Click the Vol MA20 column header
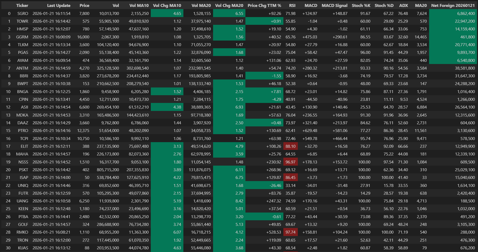The width and height of the screenshot is (478, 252). pos(201,5)
